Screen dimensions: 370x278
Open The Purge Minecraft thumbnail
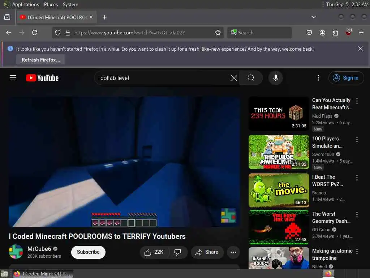279,152
